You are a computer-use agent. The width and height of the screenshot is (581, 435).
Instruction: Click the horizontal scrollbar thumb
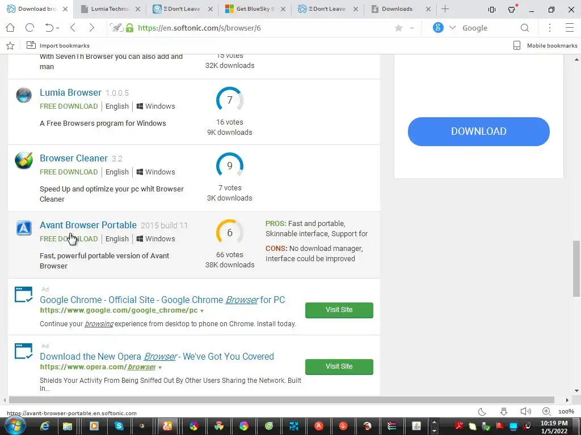pyautogui.click(x=281, y=400)
